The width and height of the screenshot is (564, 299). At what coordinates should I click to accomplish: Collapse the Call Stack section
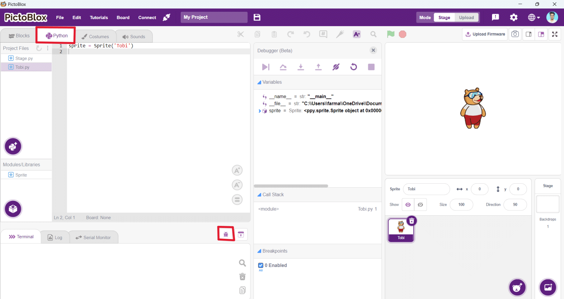[259, 195]
